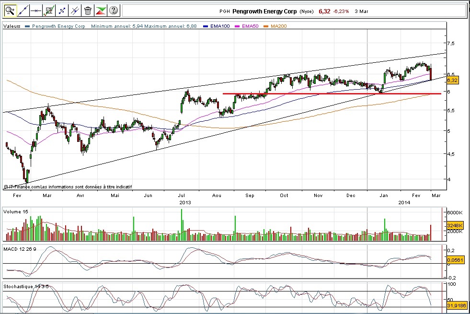Click the Jul month axis label
Image resolution: width=470 pixels, height=314 pixels.
point(182,196)
